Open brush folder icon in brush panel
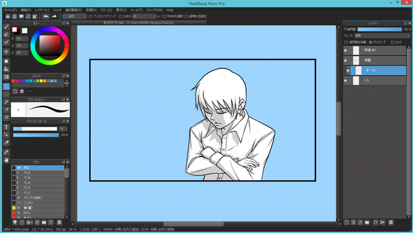Screen dimensions: 413x233 click(44, 223)
